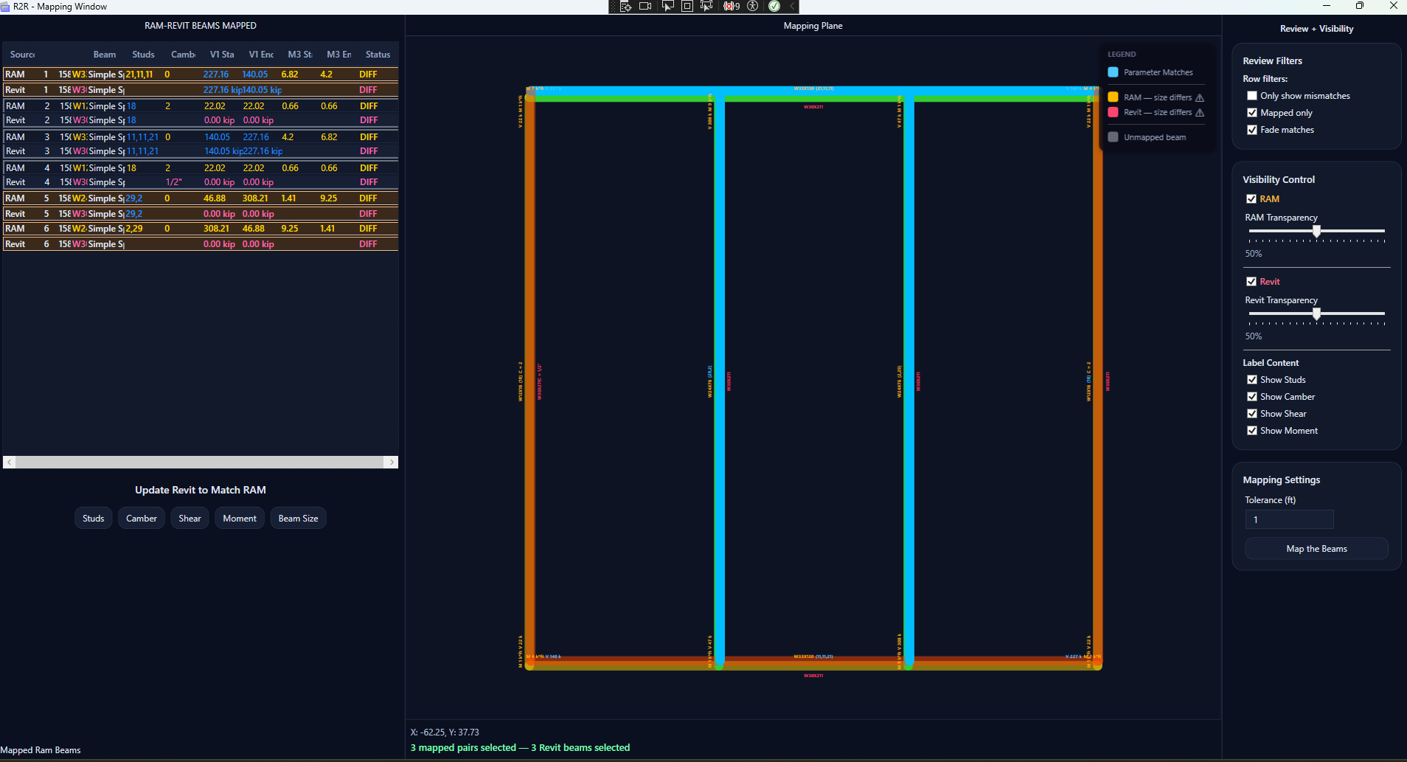Screen dimensions: 1407x762
Task: Run the accessibility scan person icon
Action: (753, 6)
